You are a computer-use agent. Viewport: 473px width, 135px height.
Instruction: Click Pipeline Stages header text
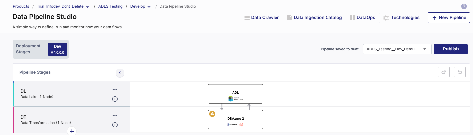click(x=35, y=72)
